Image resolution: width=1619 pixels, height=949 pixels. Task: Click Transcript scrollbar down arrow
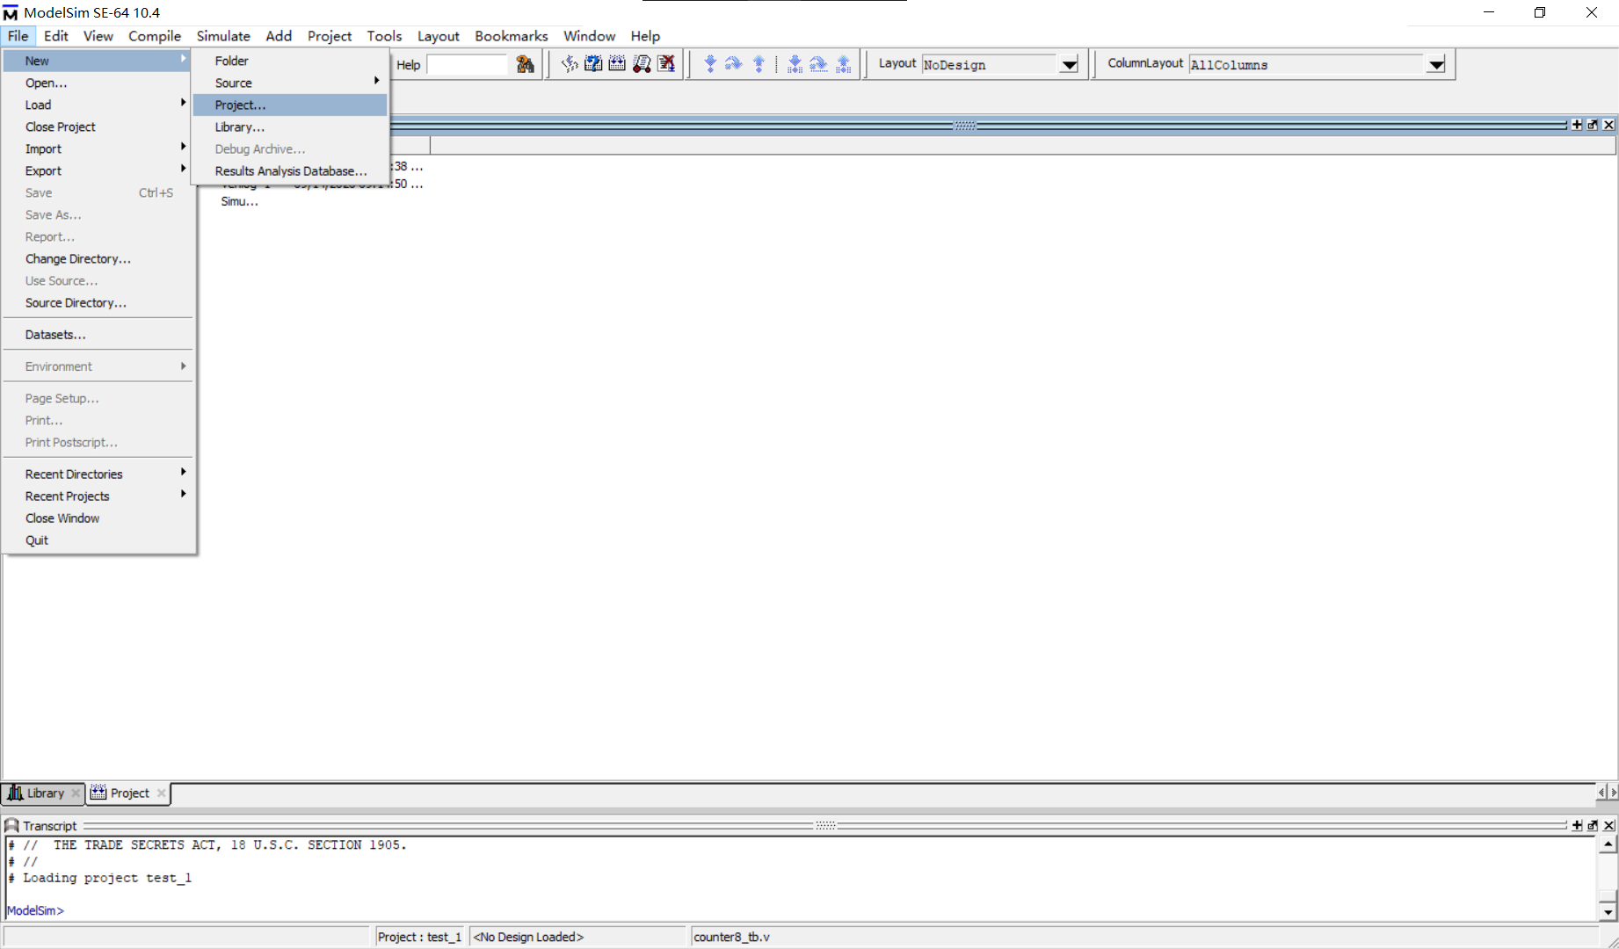[1608, 912]
